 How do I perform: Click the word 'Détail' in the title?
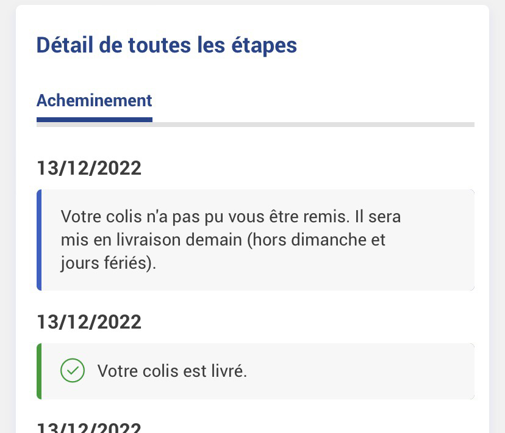point(65,45)
